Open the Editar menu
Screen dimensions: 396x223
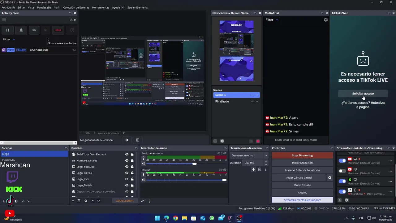(21, 7)
